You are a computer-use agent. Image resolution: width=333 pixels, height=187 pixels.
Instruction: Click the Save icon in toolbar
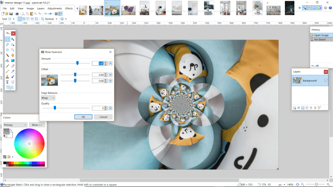pos(11,14)
